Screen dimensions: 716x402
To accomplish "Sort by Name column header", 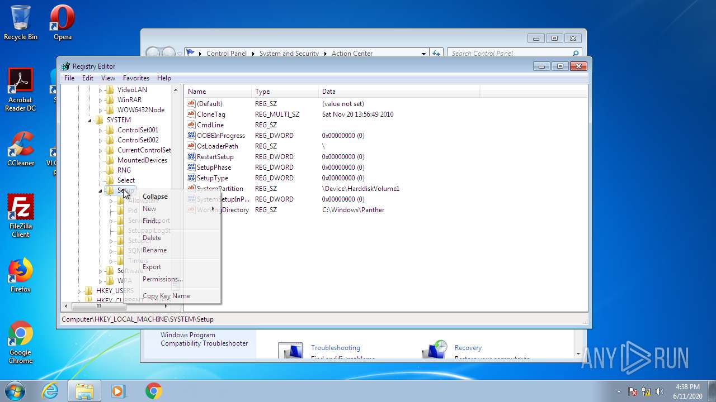I will pos(218,91).
